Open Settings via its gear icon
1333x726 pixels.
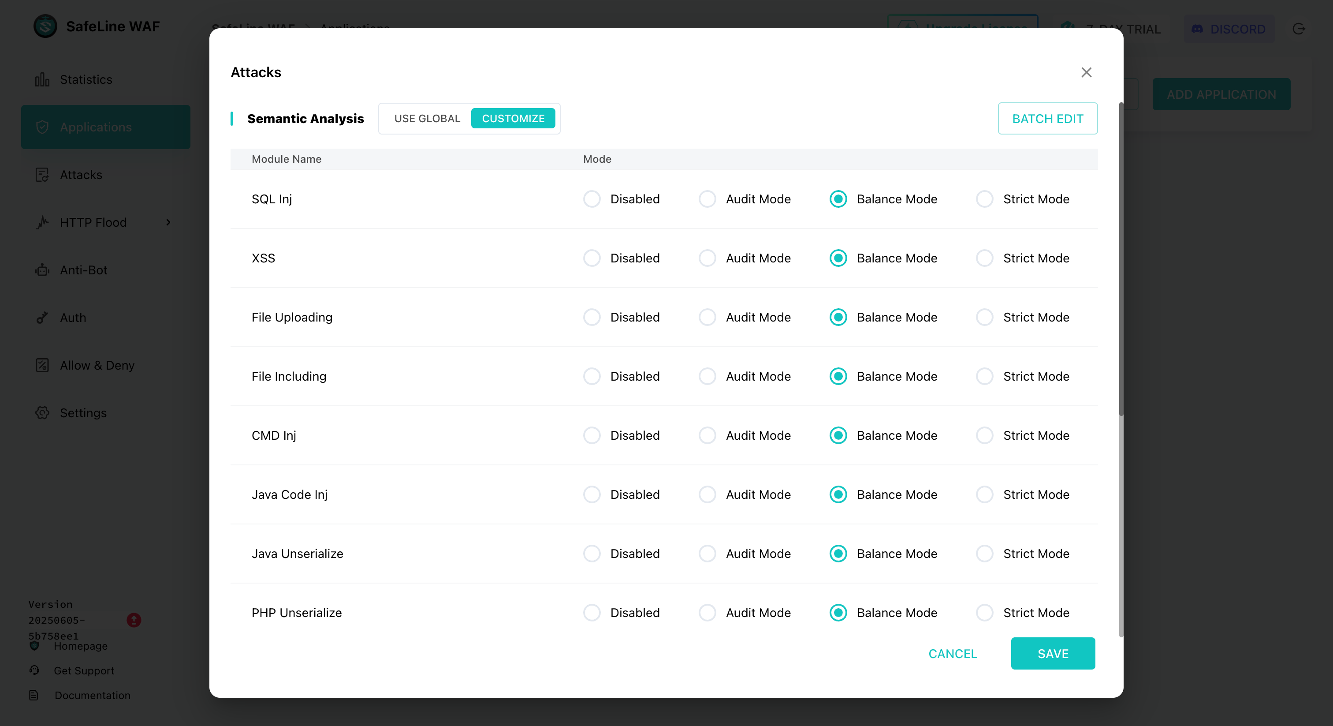[x=42, y=413]
